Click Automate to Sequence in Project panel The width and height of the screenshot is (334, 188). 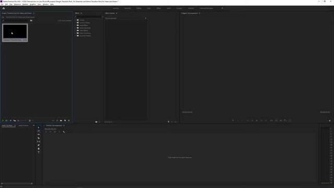point(53,121)
